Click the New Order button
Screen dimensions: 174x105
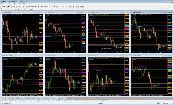[30, 7]
